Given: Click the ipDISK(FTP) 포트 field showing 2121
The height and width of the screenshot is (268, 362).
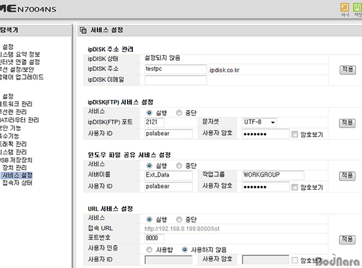Looking at the screenshot, I should tap(155, 122).
